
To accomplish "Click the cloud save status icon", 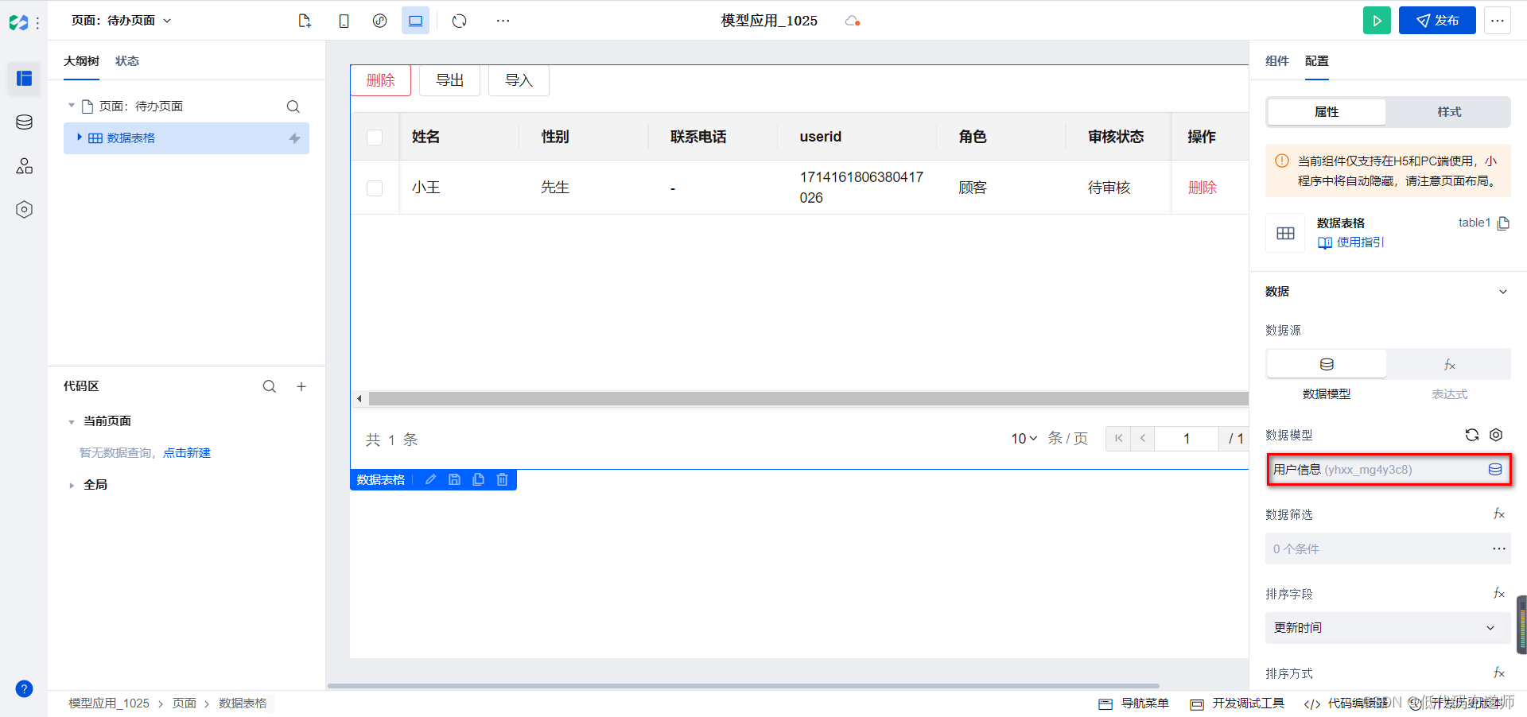I will [x=853, y=21].
